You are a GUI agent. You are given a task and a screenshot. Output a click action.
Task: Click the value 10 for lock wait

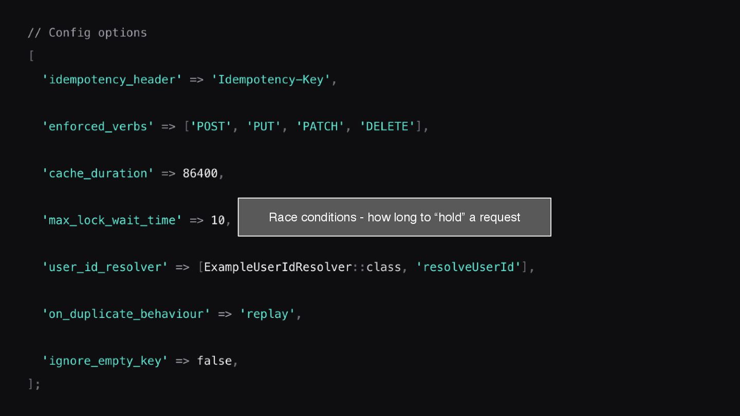(218, 220)
